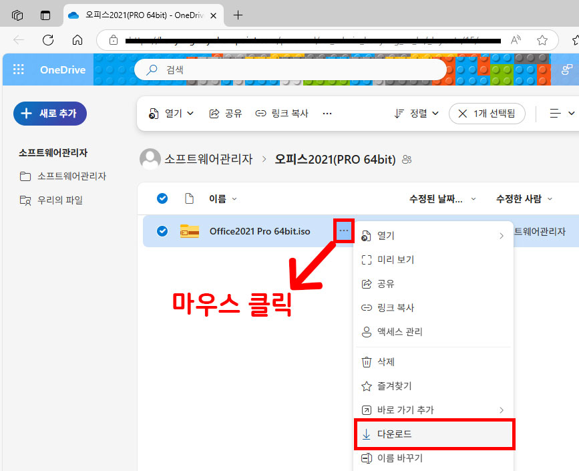The height and width of the screenshot is (471, 579).
Task: Open the OneDrive app launcher grid
Action: 19,69
